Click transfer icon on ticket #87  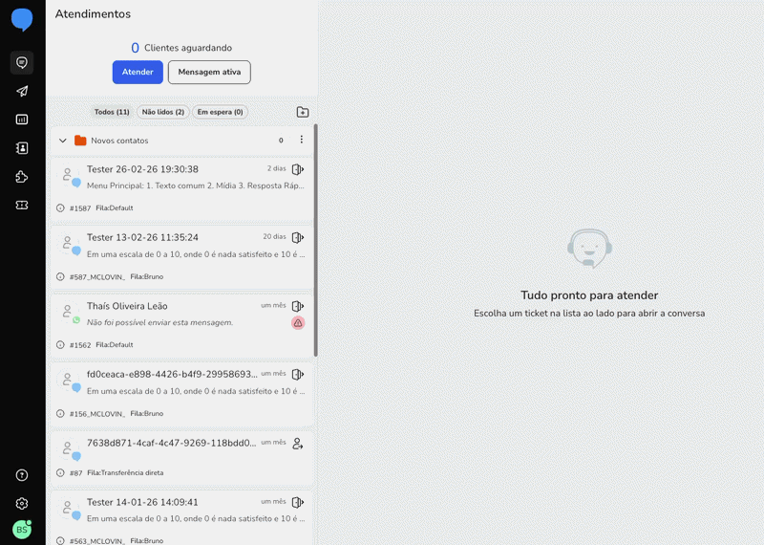[298, 444]
